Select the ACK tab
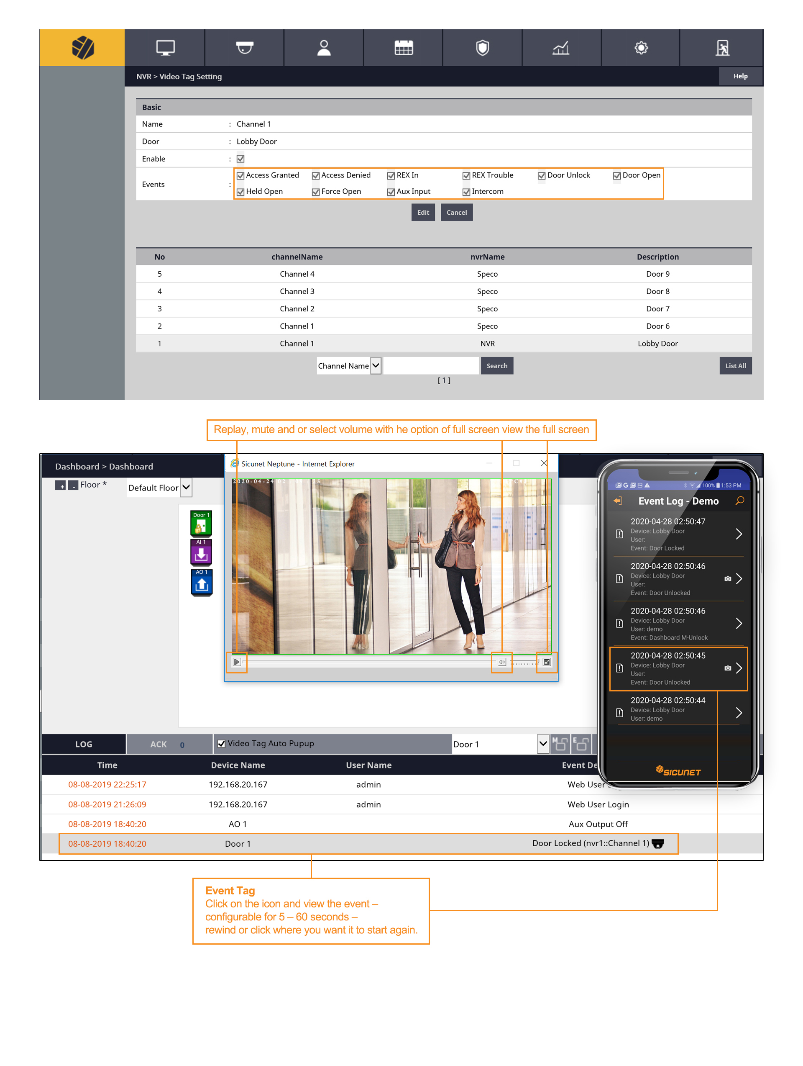This screenshot has width=803, height=1066. click(169, 744)
